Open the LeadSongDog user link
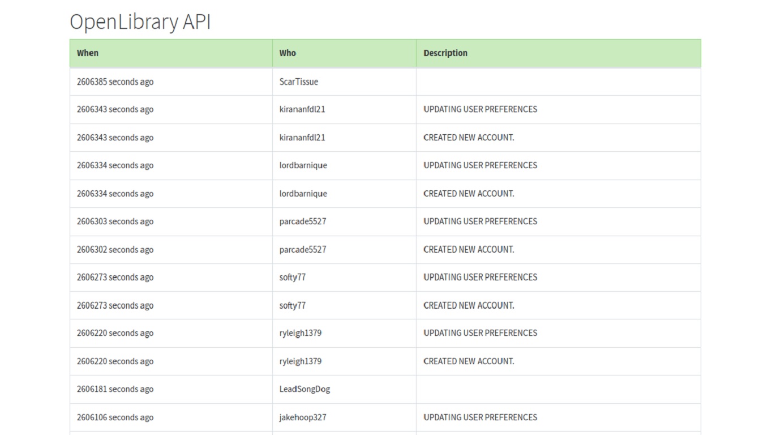This screenshot has height=435, width=772. click(304, 389)
